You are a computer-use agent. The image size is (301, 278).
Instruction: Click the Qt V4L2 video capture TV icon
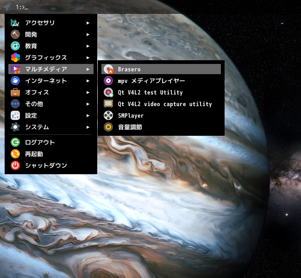pos(108,104)
